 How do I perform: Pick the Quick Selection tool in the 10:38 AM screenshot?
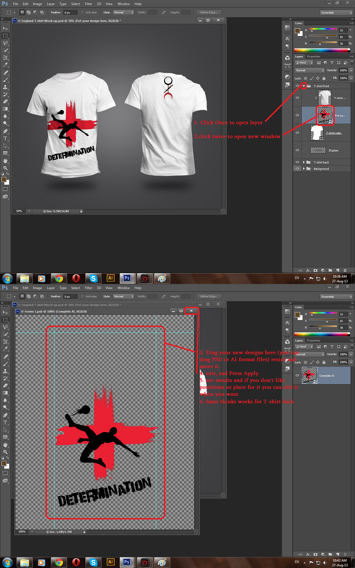(x=6, y=50)
